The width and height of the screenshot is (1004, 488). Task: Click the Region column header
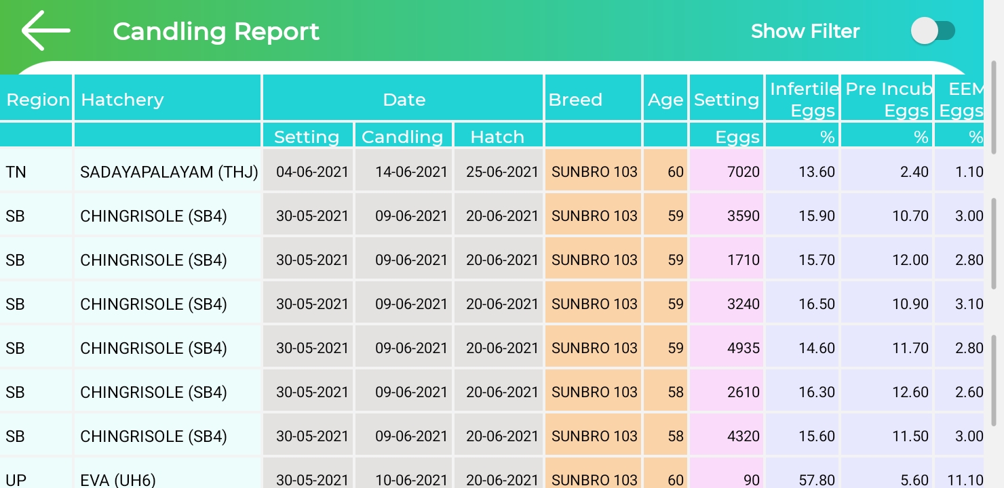click(37, 100)
